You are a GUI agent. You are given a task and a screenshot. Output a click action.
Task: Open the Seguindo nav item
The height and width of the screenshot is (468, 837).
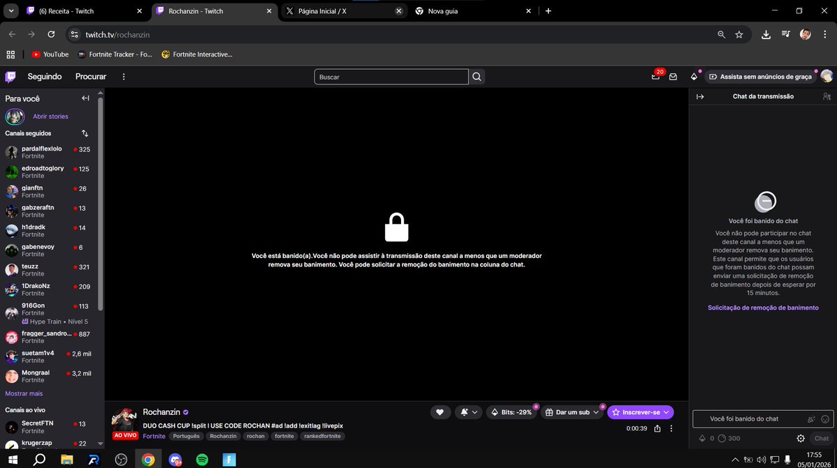coord(45,77)
